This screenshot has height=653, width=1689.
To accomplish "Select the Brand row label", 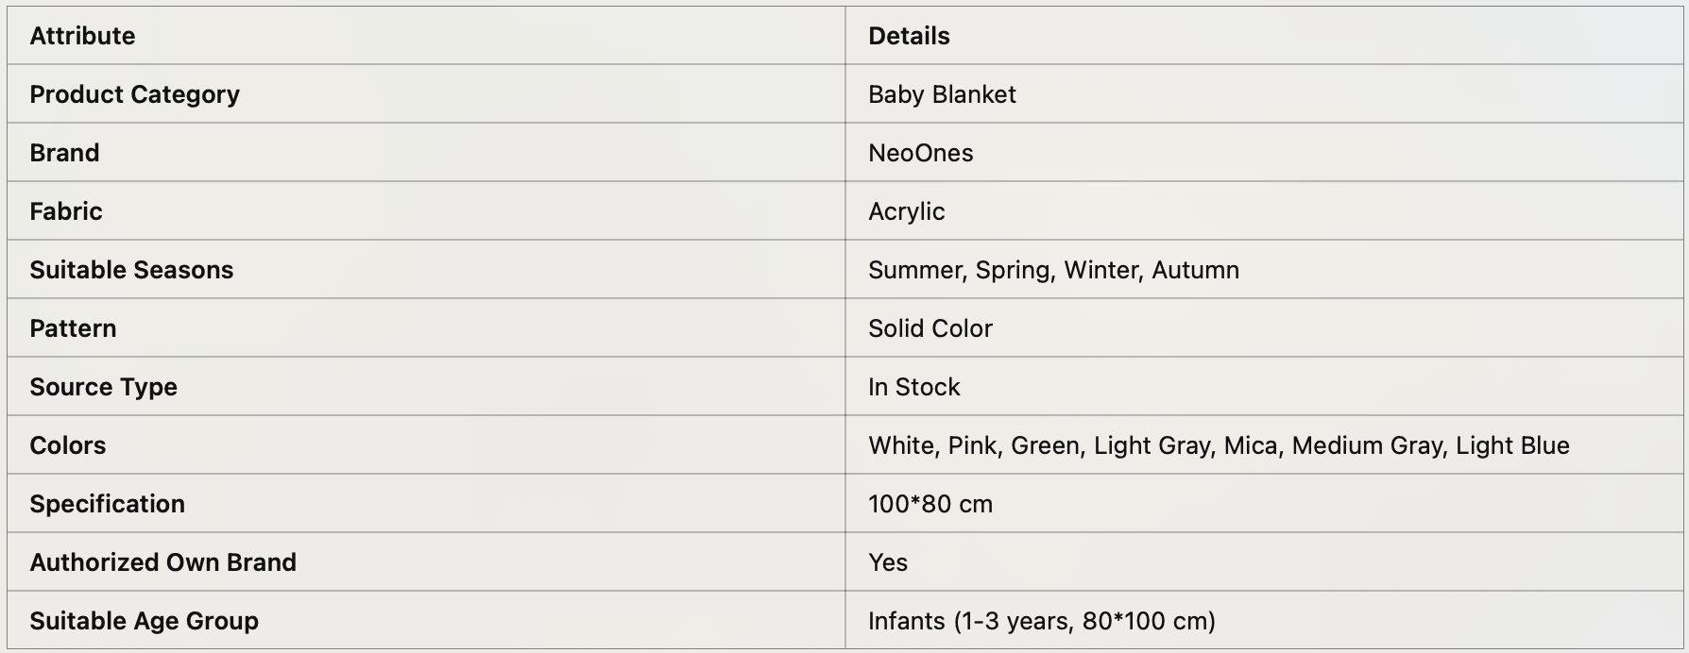I will (64, 153).
